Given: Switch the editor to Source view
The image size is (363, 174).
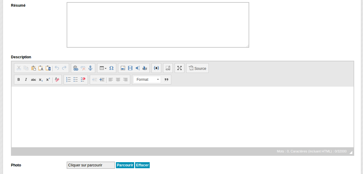Looking at the screenshot, I should (197, 68).
